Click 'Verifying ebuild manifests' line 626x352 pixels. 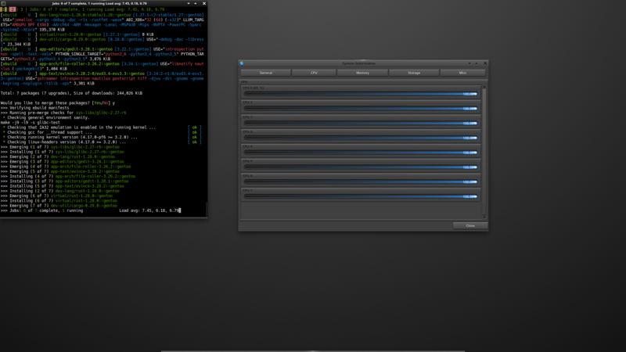pos(34,108)
